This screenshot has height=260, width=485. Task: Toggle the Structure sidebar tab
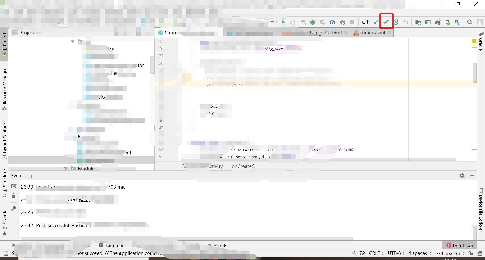[x=4, y=183]
